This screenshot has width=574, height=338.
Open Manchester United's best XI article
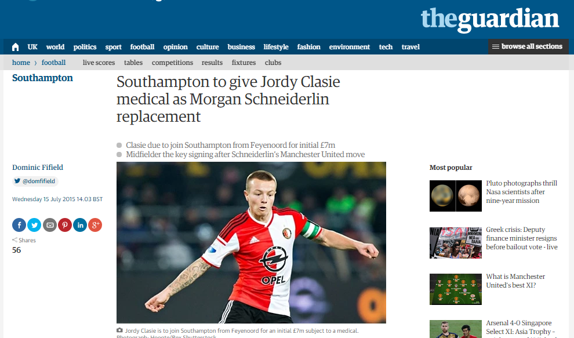tap(515, 281)
